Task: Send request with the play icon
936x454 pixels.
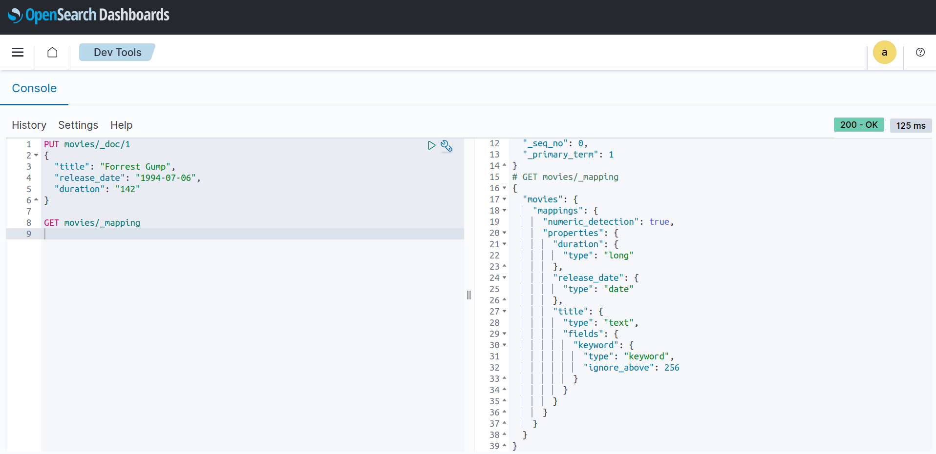Action: pos(431,145)
